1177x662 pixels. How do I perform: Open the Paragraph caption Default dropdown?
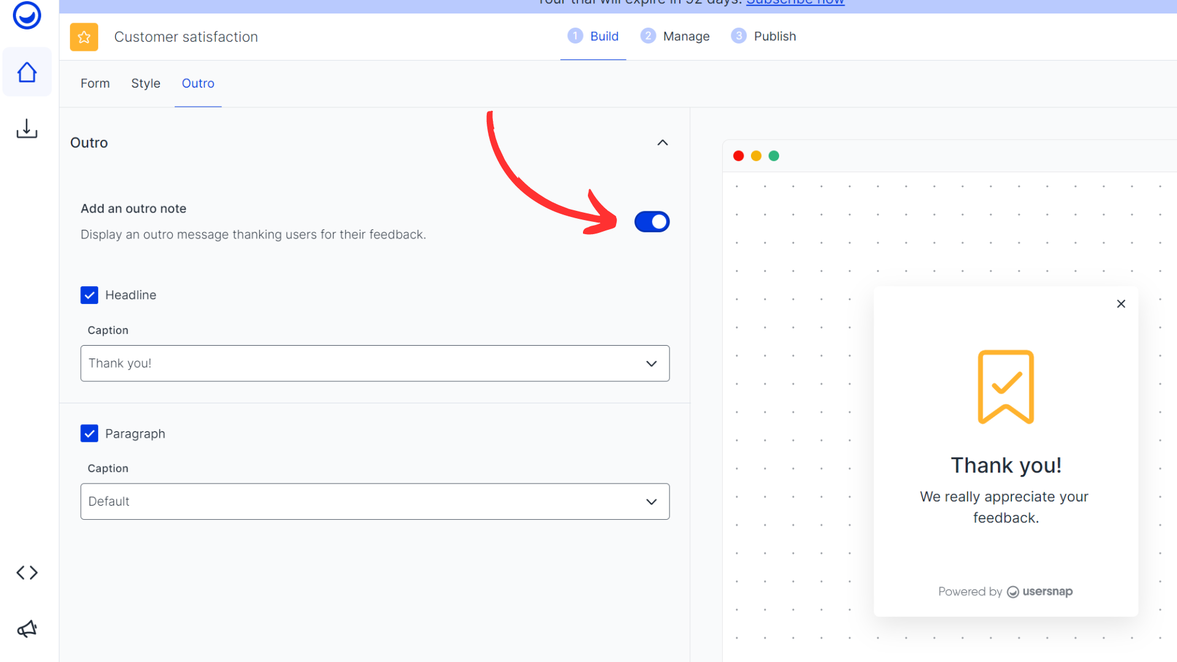tap(375, 501)
